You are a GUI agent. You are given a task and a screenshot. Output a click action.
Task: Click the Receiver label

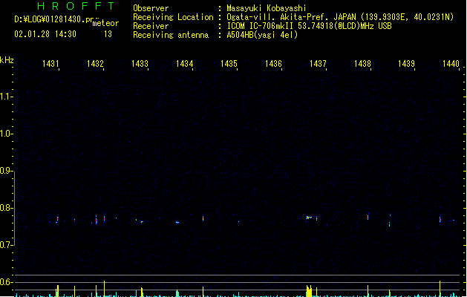[151, 26]
